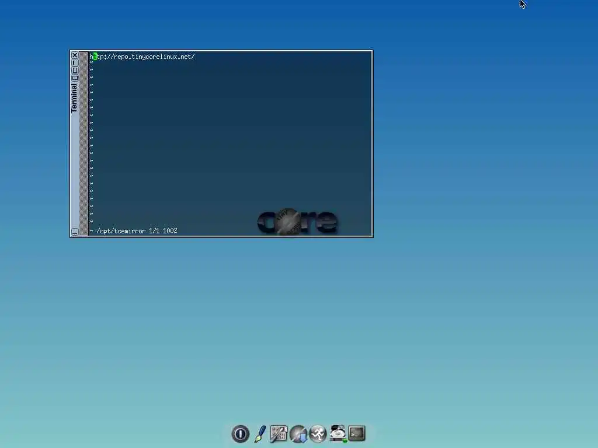Screen dimensions: 598x448
Task: Launch the Editor pen icon in dock
Action: [x=260, y=433]
